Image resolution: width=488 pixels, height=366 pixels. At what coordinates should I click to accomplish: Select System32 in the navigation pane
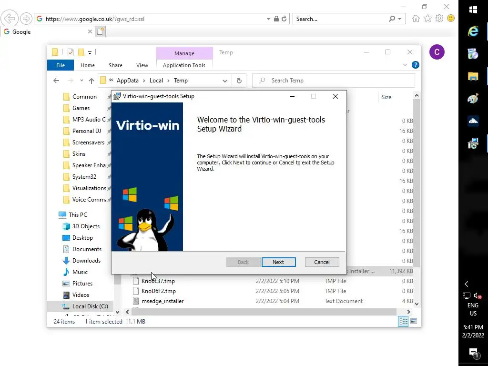pos(84,177)
